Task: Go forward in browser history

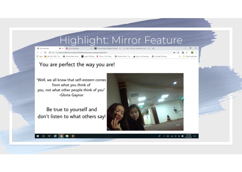Action: tap(41, 53)
